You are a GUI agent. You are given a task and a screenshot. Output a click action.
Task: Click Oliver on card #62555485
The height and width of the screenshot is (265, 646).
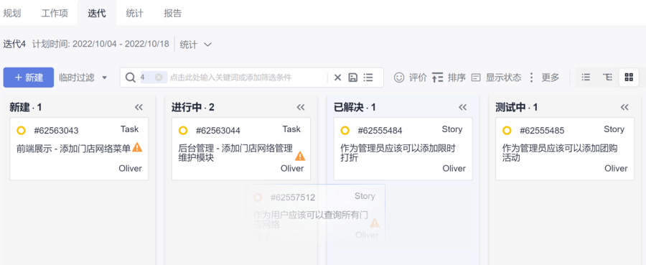(616, 168)
